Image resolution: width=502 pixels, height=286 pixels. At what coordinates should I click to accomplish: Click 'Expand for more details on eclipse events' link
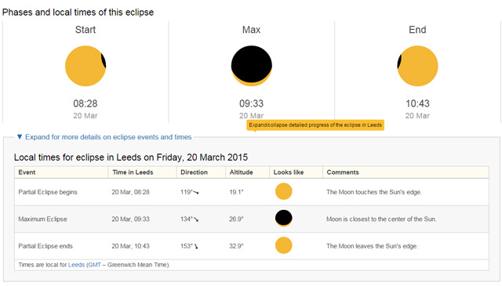pyautogui.click(x=108, y=137)
